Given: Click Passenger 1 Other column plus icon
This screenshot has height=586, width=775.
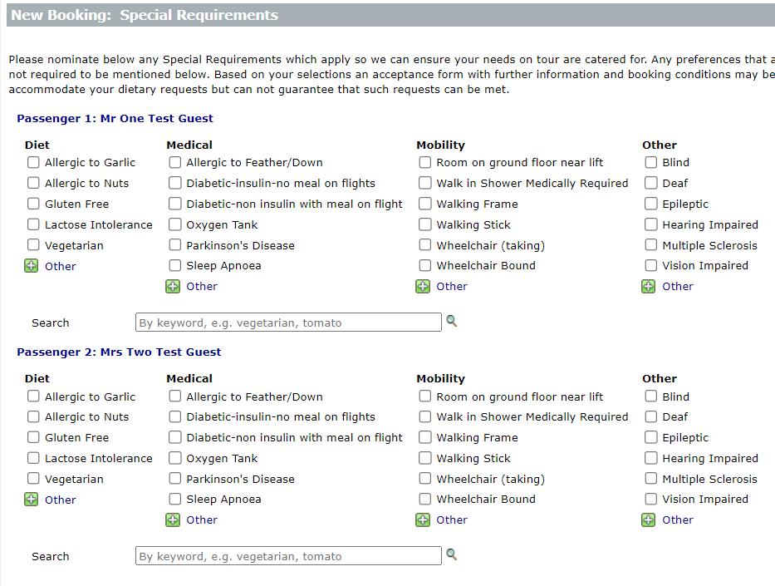Looking at the screenshot, I should coord(649,286).
